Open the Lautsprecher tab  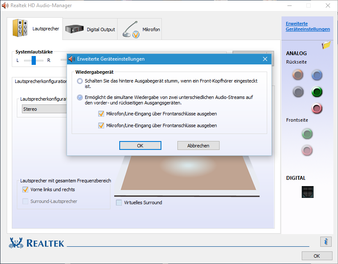click(35, 29)
